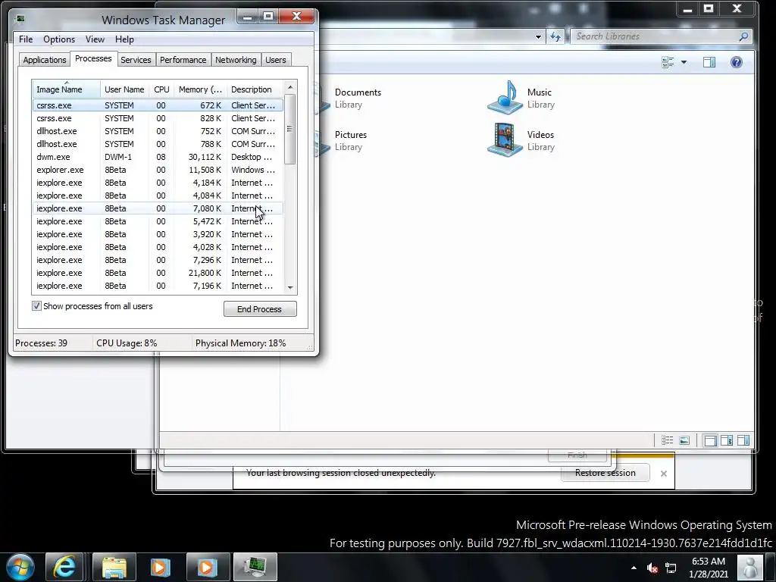Switch to the Networking tab
This screenshot has width=776, height=582.
tap(236, 60)
